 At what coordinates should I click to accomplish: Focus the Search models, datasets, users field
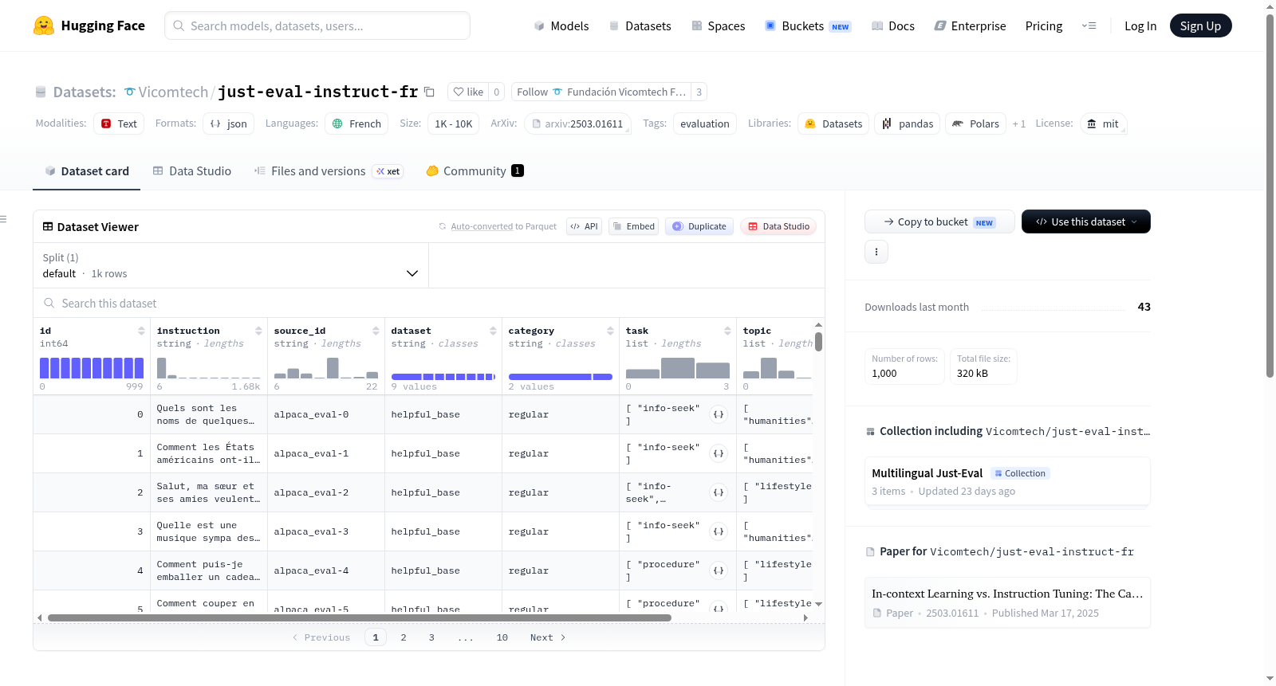(317, 25)
